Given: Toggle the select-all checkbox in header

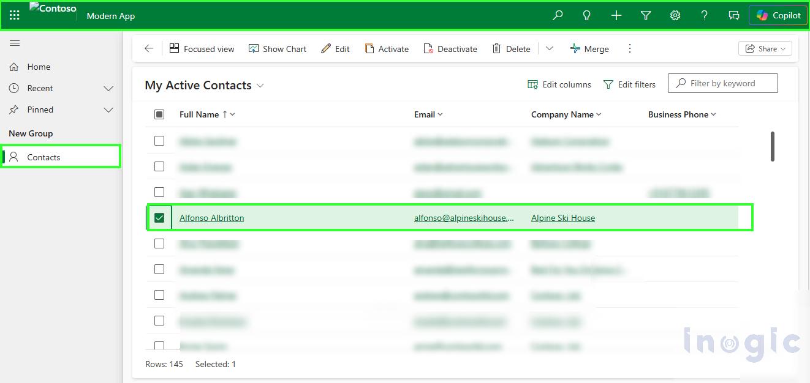Looking at the screenshot, I should (159, 114).
